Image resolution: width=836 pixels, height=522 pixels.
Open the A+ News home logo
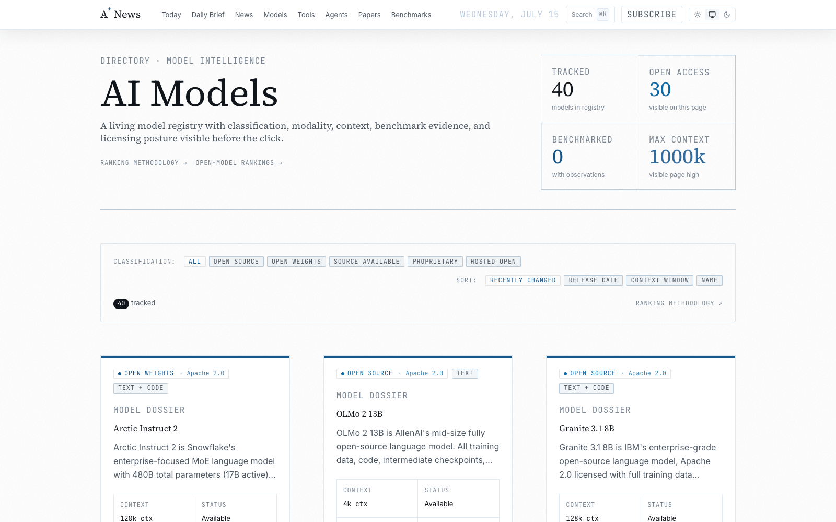[121, 14]
